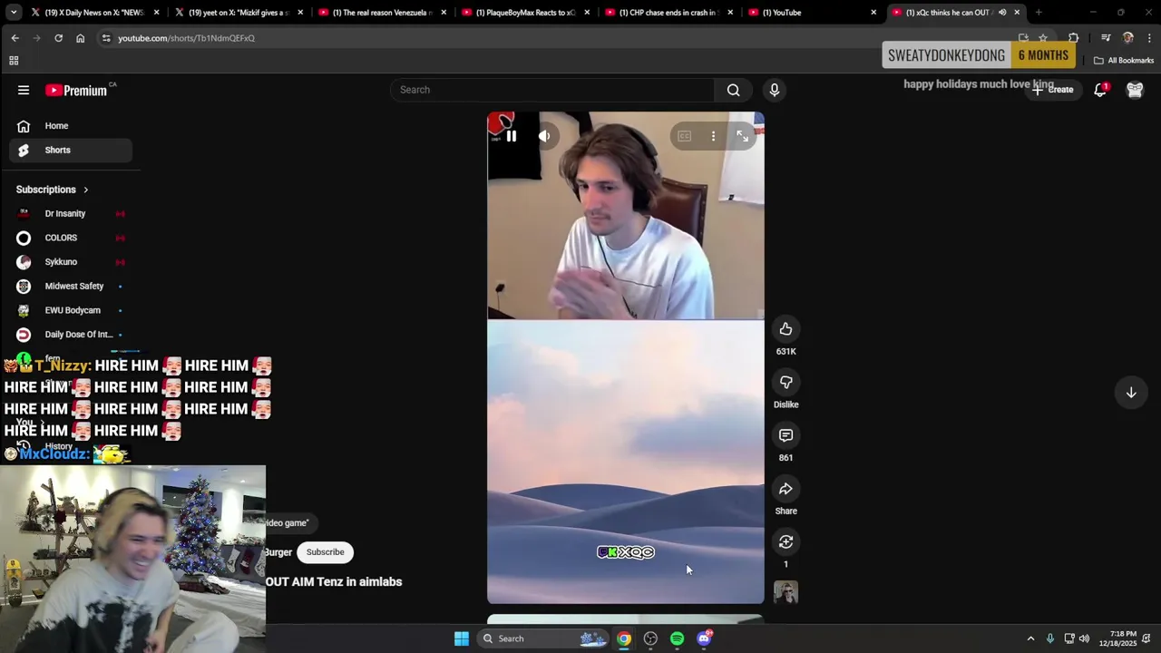The width and height of the screenshot is (1161, 653).
Task: Expand the Subscriptions section
Action: pyautogui.click(x=53, y=190)
